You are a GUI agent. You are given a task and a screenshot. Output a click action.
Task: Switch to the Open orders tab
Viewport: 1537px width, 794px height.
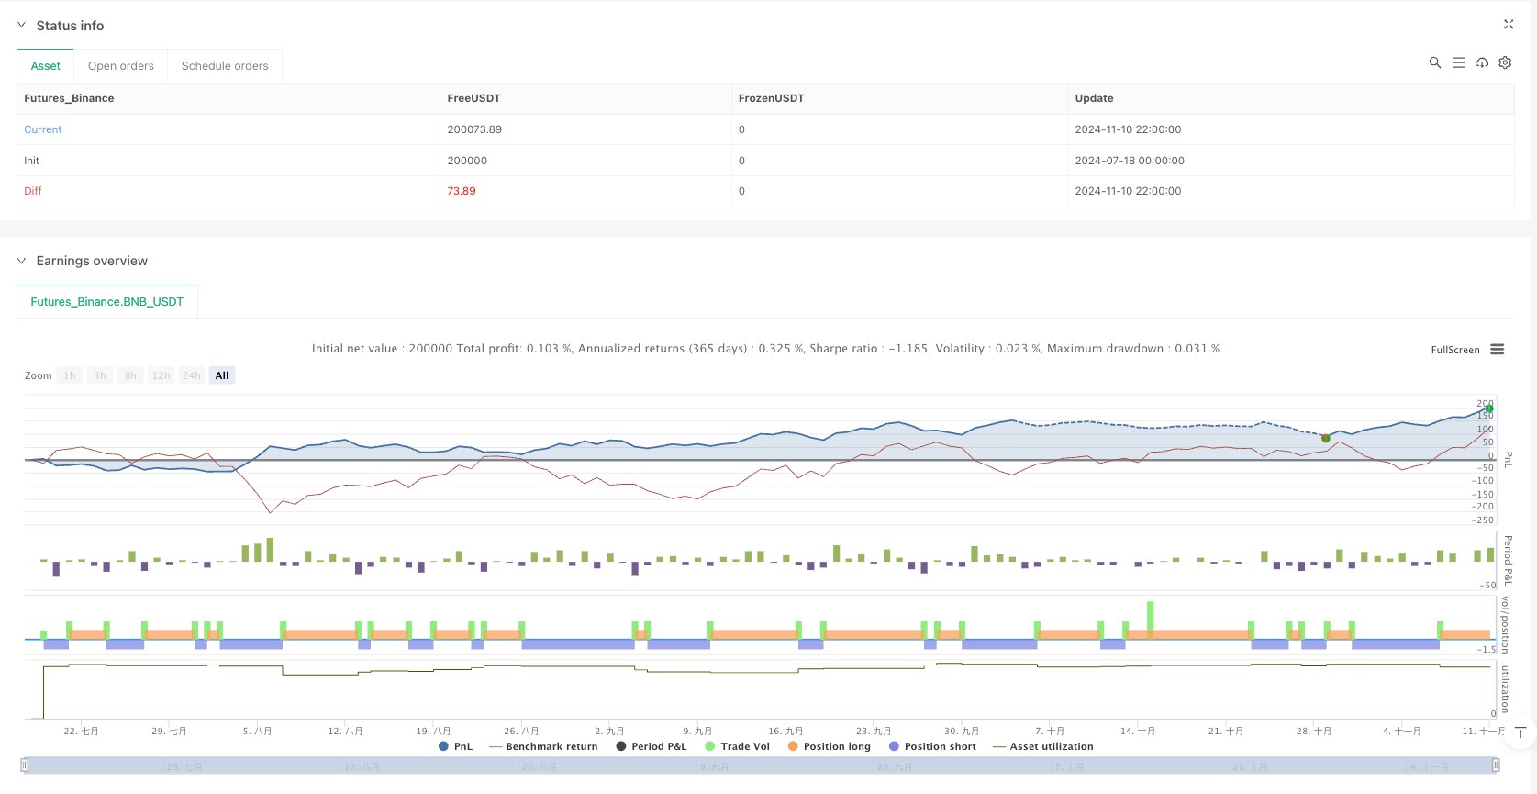121,66
